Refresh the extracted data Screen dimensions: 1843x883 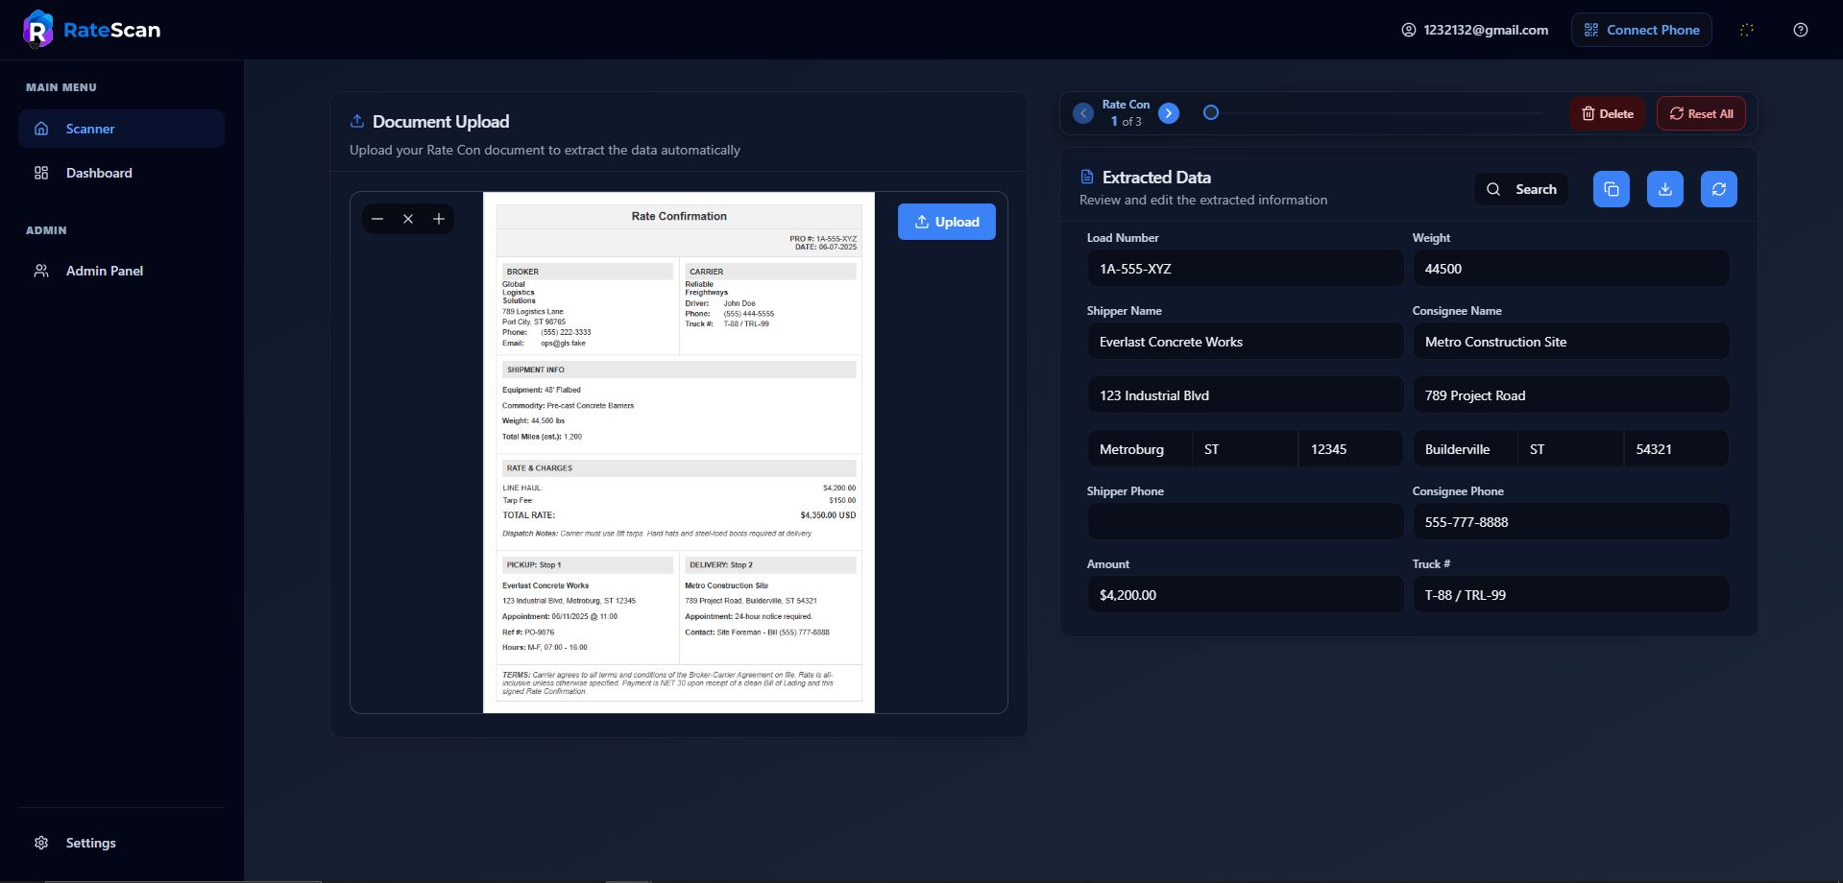(x=1719, y=189)
